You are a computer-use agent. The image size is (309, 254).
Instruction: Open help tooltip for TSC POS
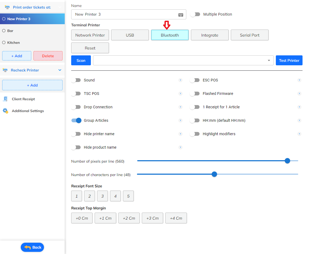(180, 94)
